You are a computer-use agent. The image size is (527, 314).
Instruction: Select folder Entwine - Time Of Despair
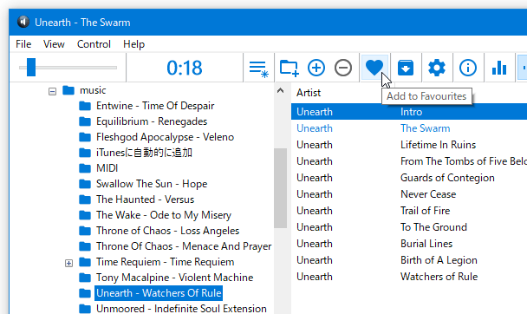coord(155,106)
